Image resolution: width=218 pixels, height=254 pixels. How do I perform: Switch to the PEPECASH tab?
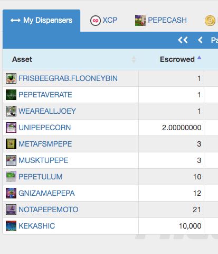click(x=161, y=21)
